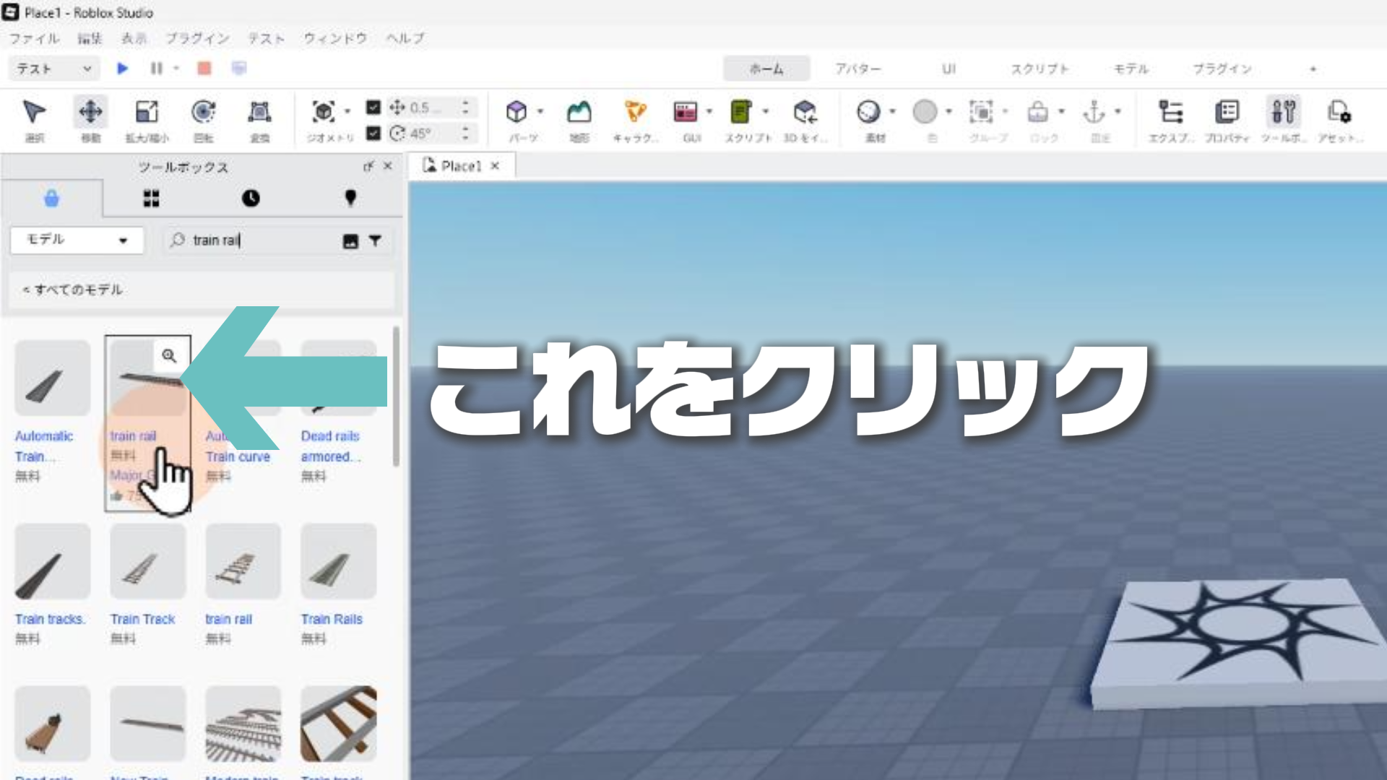Open the Explorer panel icon

click(x=1170, y=113)
